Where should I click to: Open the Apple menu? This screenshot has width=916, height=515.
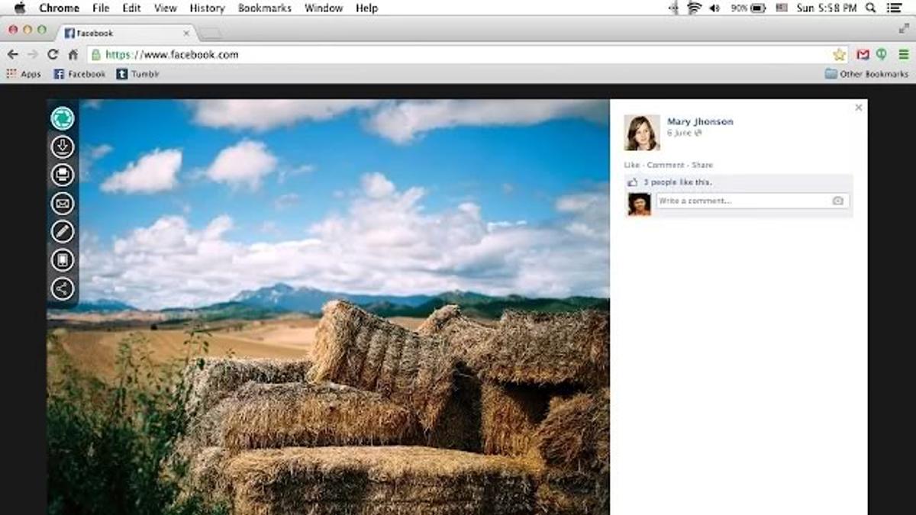19,8
